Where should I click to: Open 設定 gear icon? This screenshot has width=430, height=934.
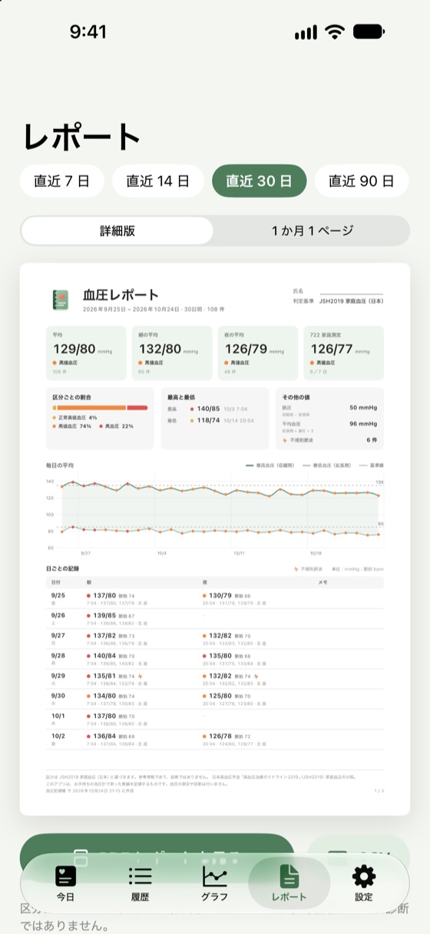pyautogui.click(x=363, y=876)
